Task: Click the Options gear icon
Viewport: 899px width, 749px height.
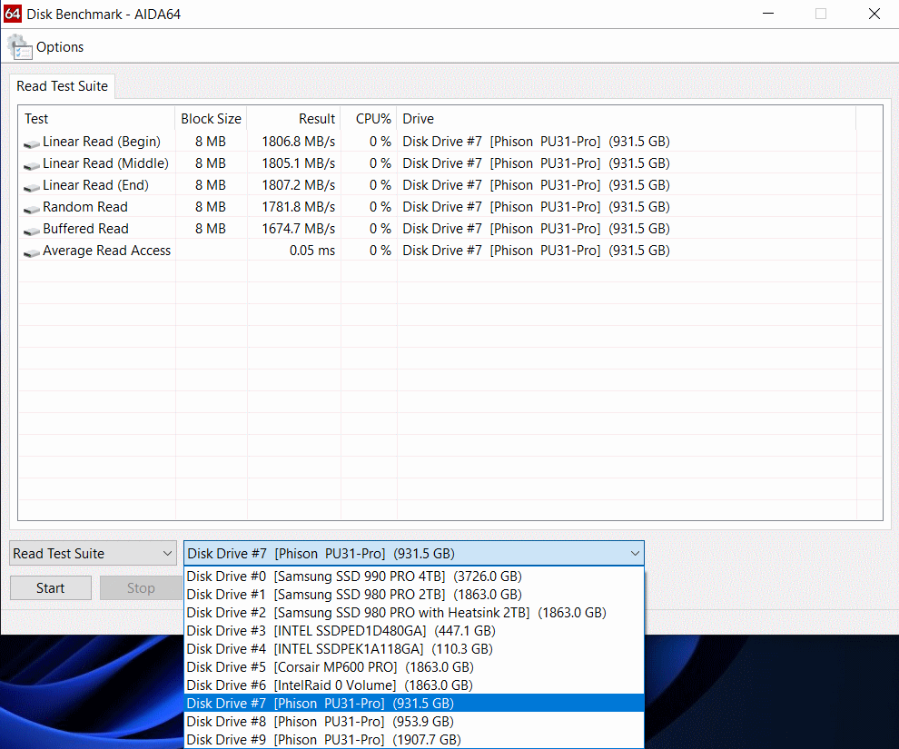Action: (x=19, y=46)
